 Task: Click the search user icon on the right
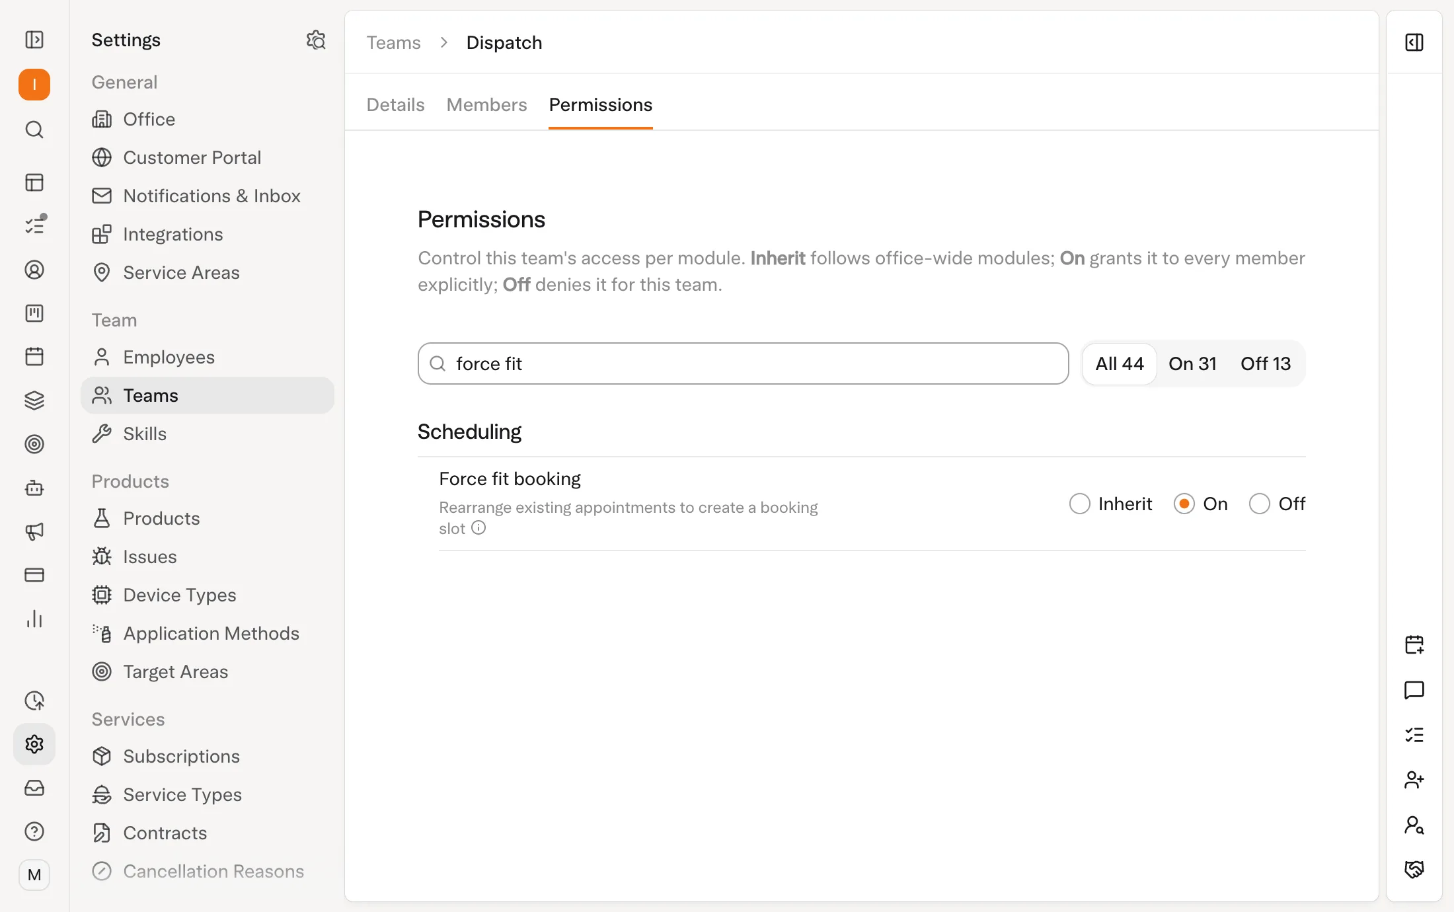(1414, 825)
